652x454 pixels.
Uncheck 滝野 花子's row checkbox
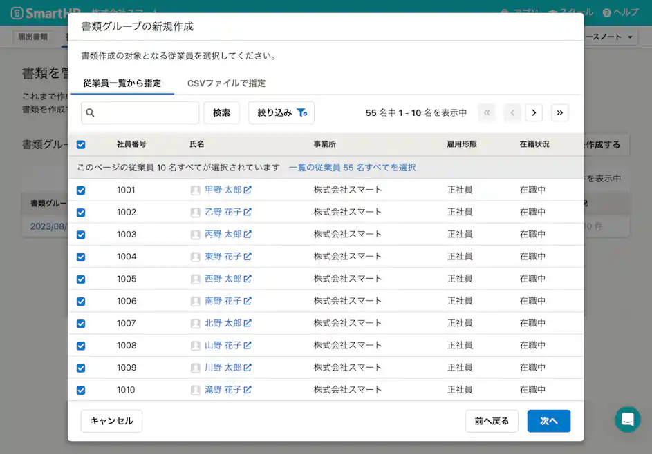coord(81,389)
